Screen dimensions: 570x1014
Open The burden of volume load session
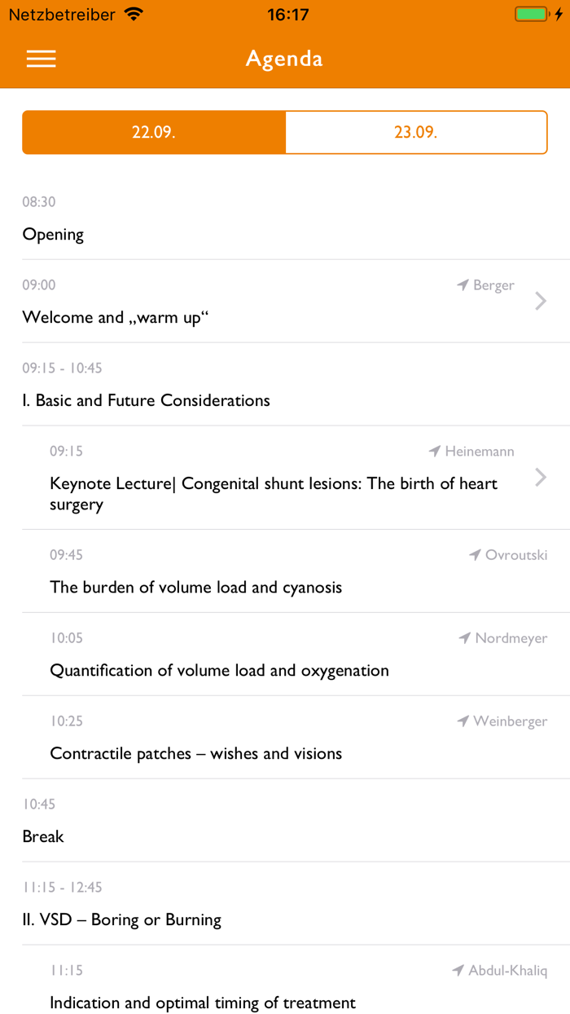click(x=195, y=588)
